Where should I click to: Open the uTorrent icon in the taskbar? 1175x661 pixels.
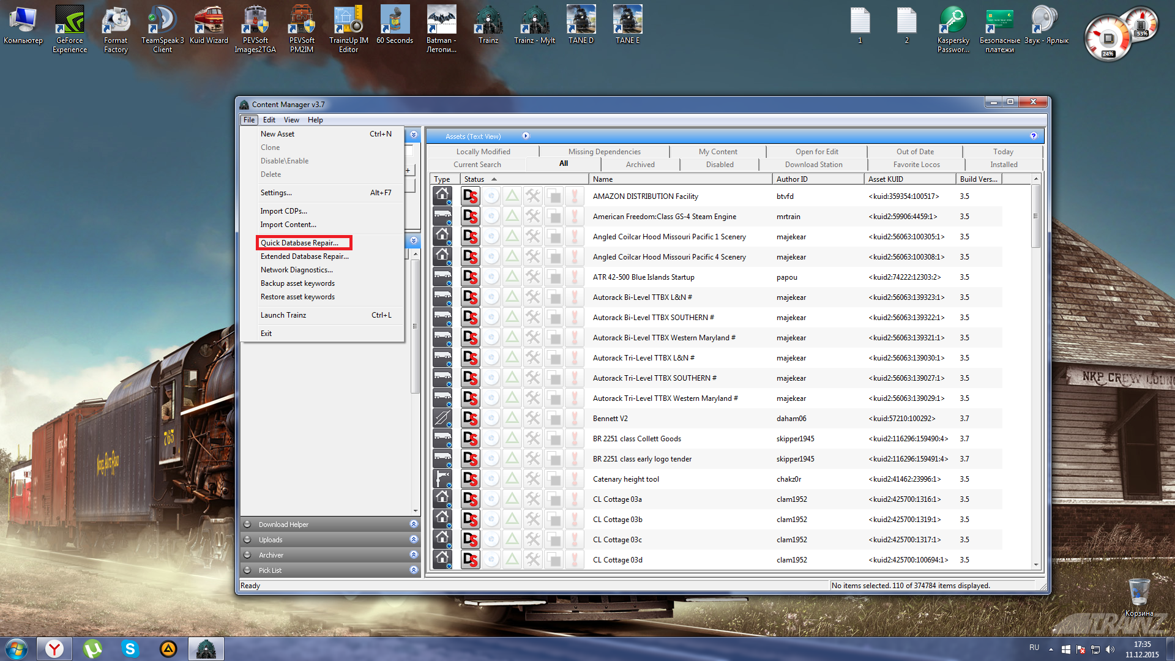pyautogui.click(x=92, y=648)
